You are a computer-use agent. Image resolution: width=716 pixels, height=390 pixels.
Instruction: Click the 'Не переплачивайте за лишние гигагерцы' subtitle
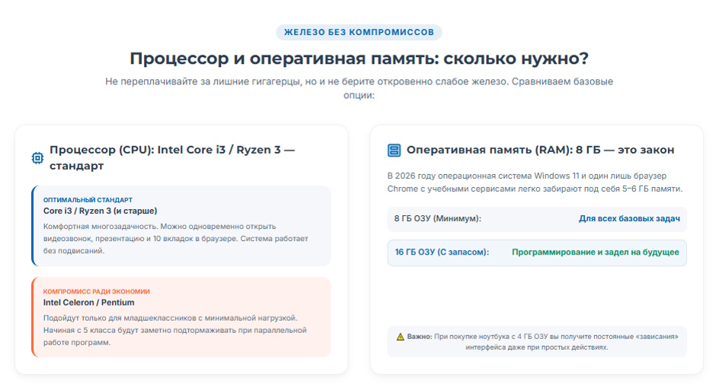[359, 88]
